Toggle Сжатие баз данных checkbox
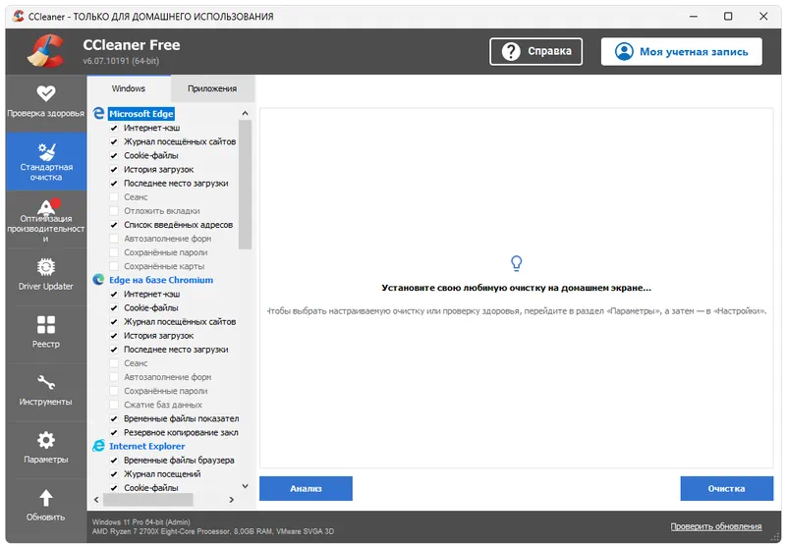Screen dimensions: 786x547 tap(114, 405)
